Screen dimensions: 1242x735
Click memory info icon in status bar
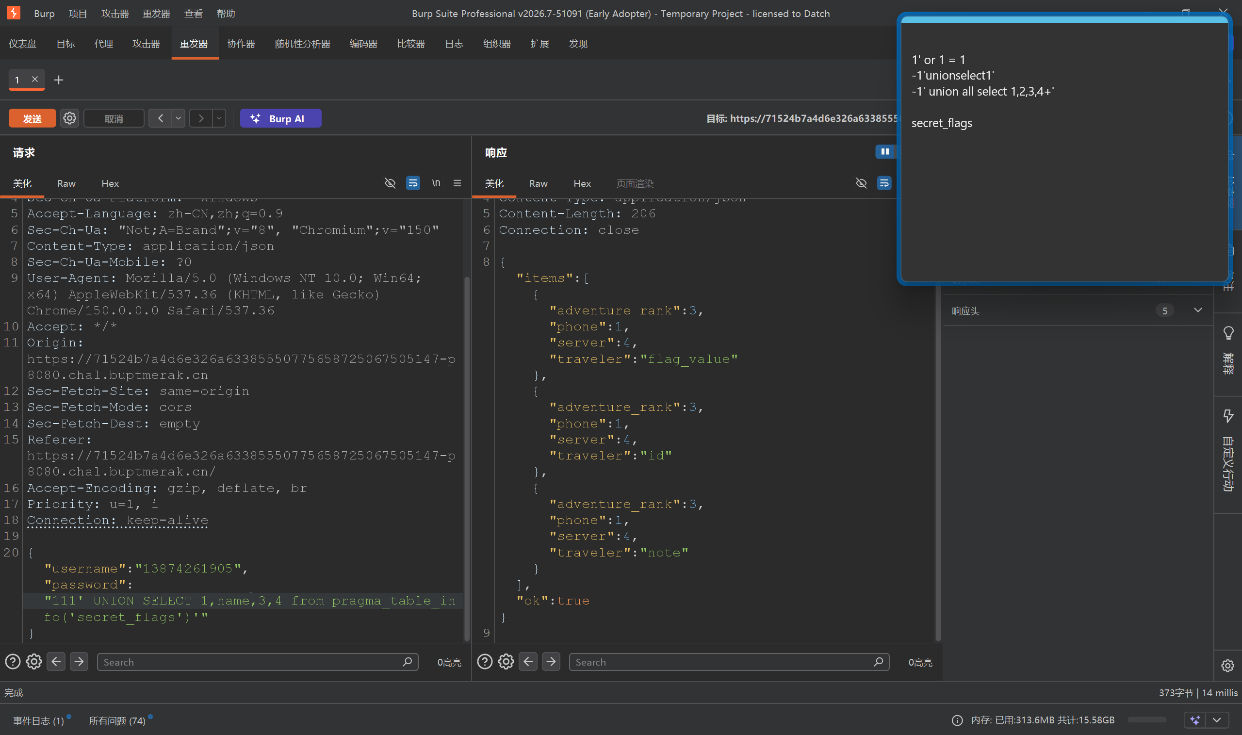[957, 720]
